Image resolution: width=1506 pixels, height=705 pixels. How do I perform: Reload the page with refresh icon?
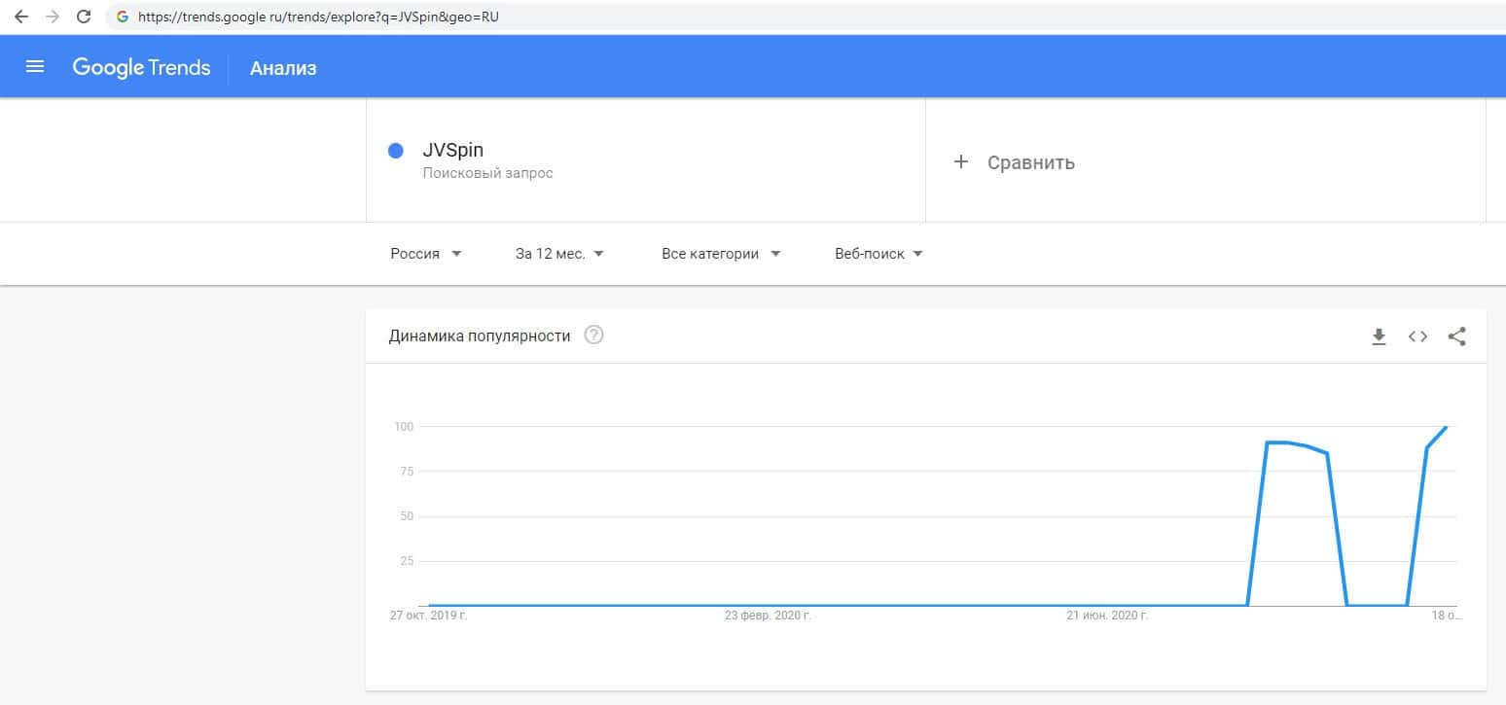[x=84, y=17]
